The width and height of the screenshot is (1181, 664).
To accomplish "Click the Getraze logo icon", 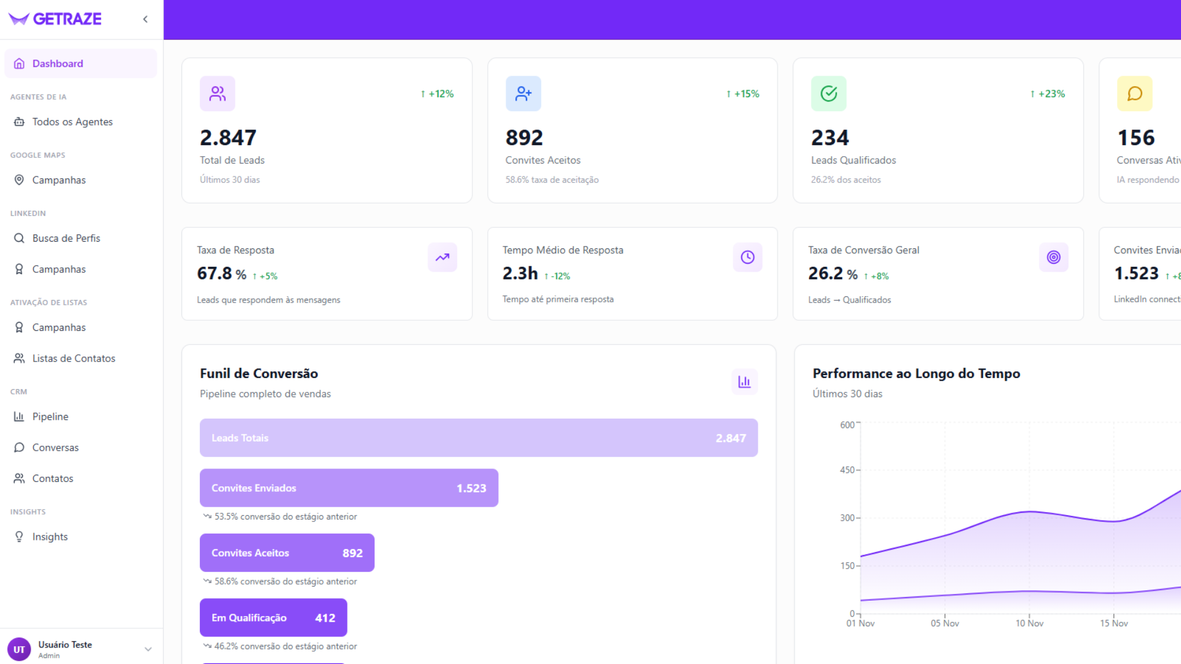I will pos(18,19).
